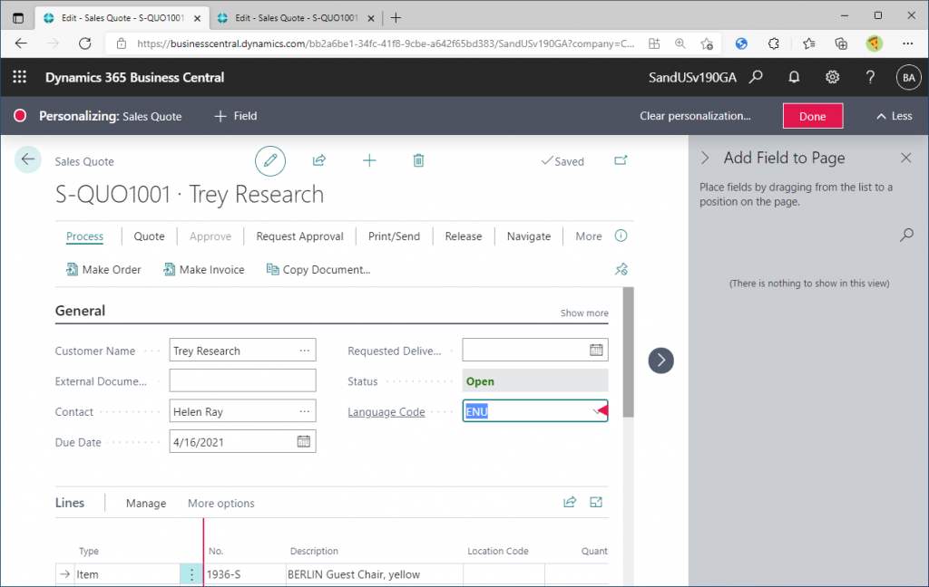Screen dimensions: 929x587
Task: Open the settings gear menu
Action: (833, 77)
